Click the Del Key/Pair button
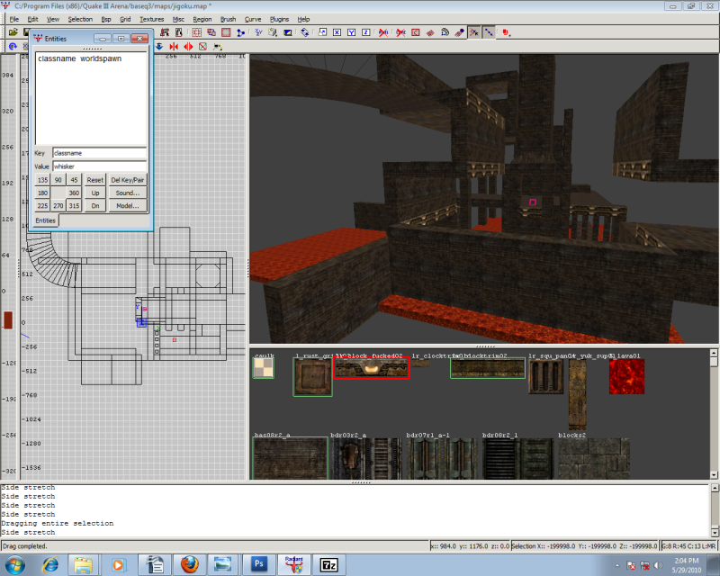This screenshot has width=720, height=576. (128, 180)
